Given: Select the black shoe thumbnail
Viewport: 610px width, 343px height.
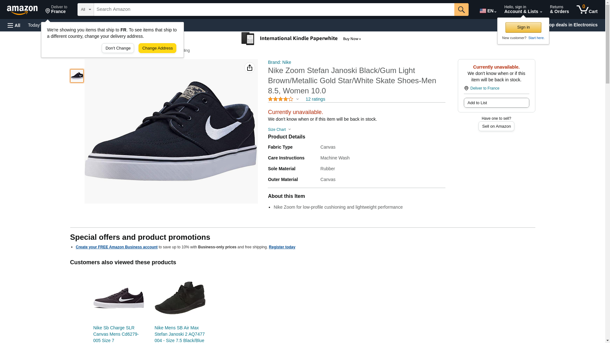Looking at the screenshot, I should (77, 76).
